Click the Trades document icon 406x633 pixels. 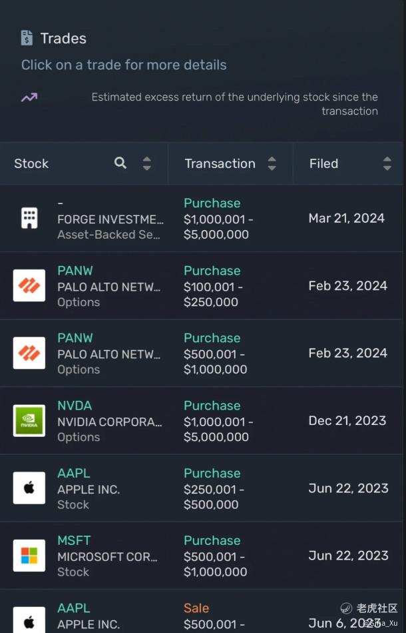(x=27, y=38)
